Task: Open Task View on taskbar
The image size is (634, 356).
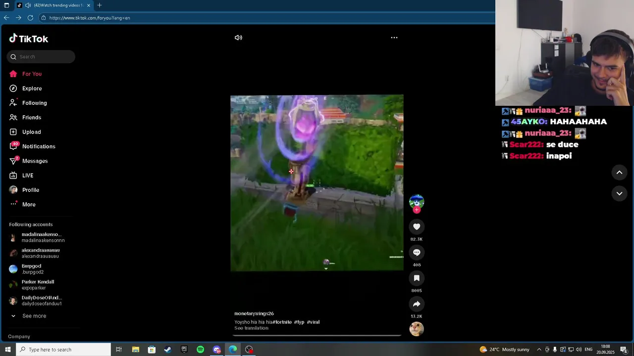Action: pyautogui.click(x=119, y=350)
